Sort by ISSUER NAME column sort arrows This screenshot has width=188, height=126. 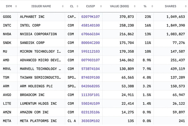tap(63, 6)
